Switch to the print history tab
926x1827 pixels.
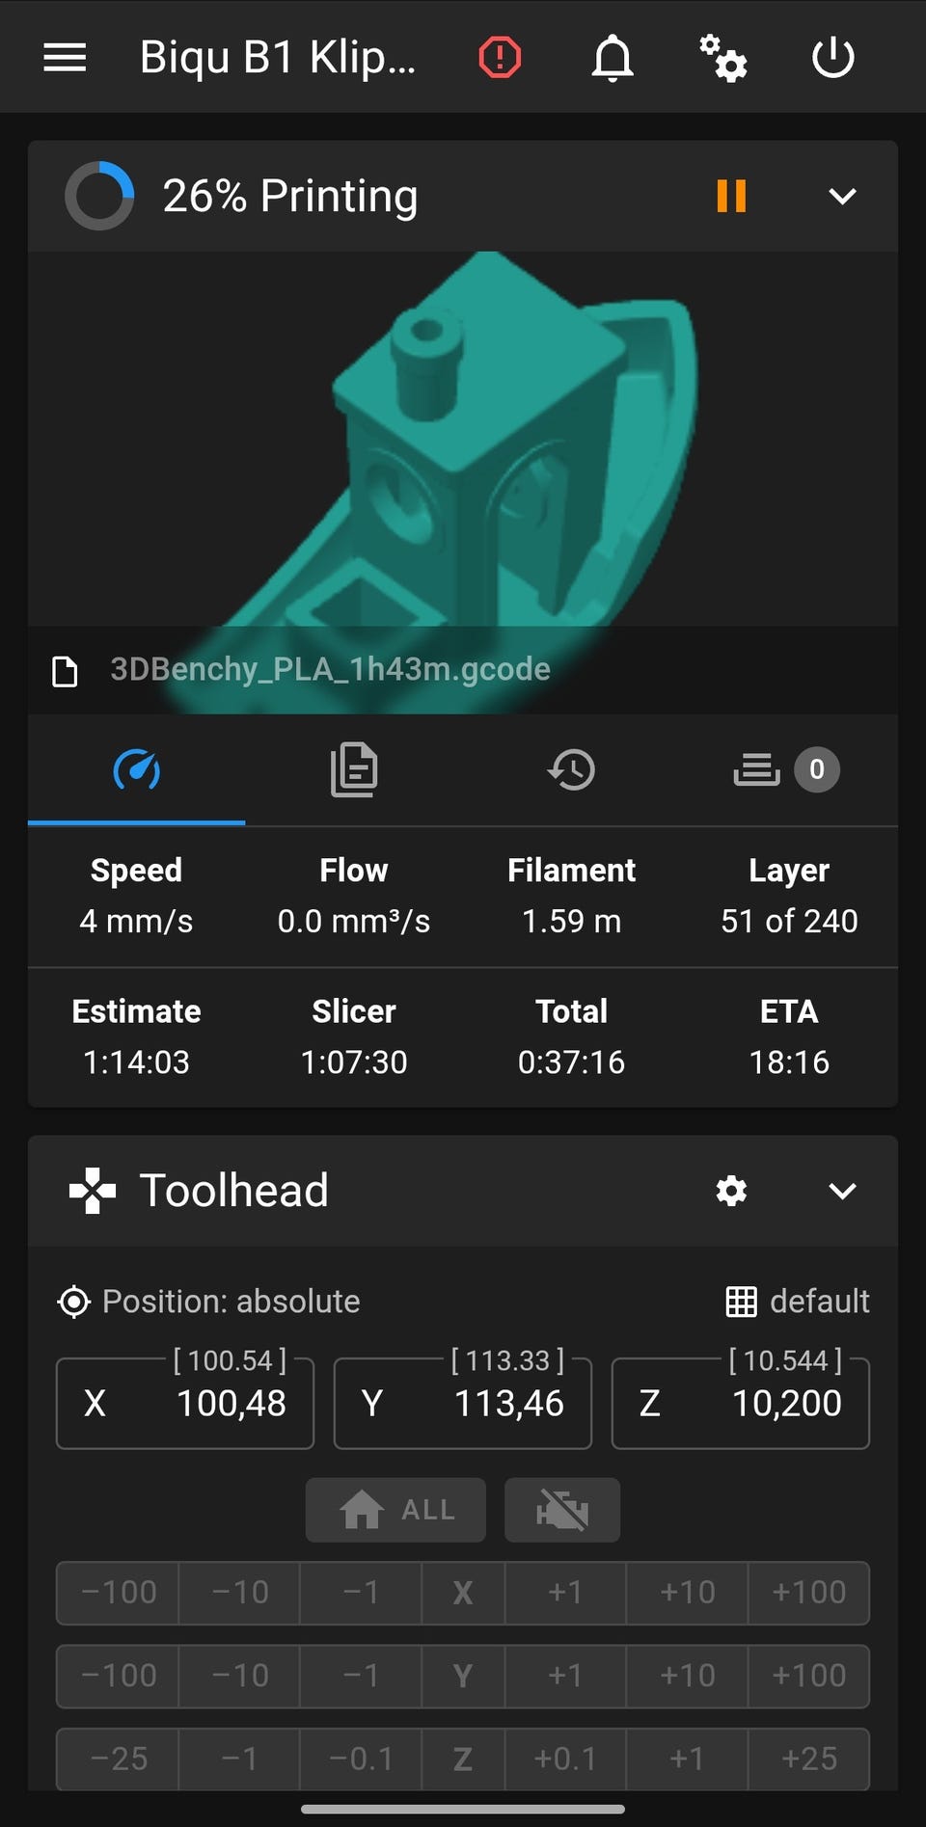(x=572, y=770)
